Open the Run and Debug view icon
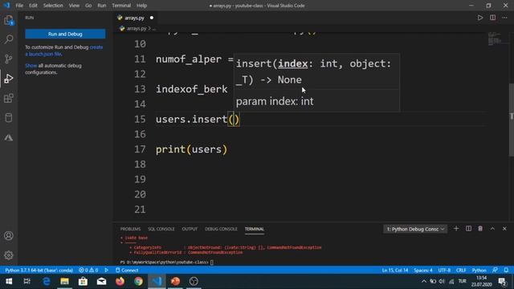The image size is (514, 289). 9,79
